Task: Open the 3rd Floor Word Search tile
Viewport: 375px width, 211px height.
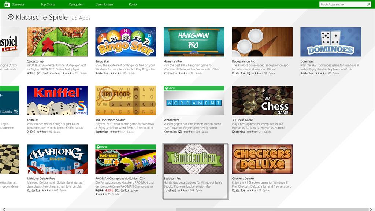Action: [126, 100]
